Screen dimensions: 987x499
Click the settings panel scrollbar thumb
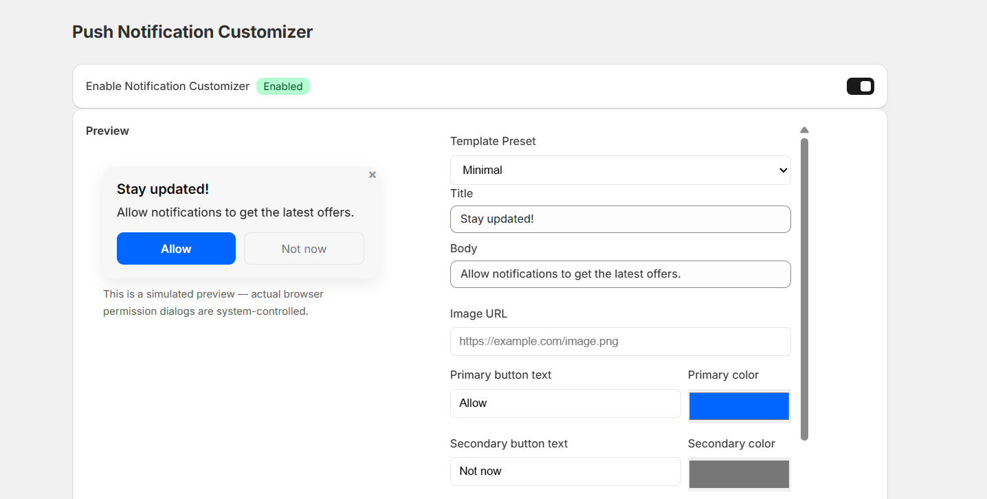(x=804, y=289)
